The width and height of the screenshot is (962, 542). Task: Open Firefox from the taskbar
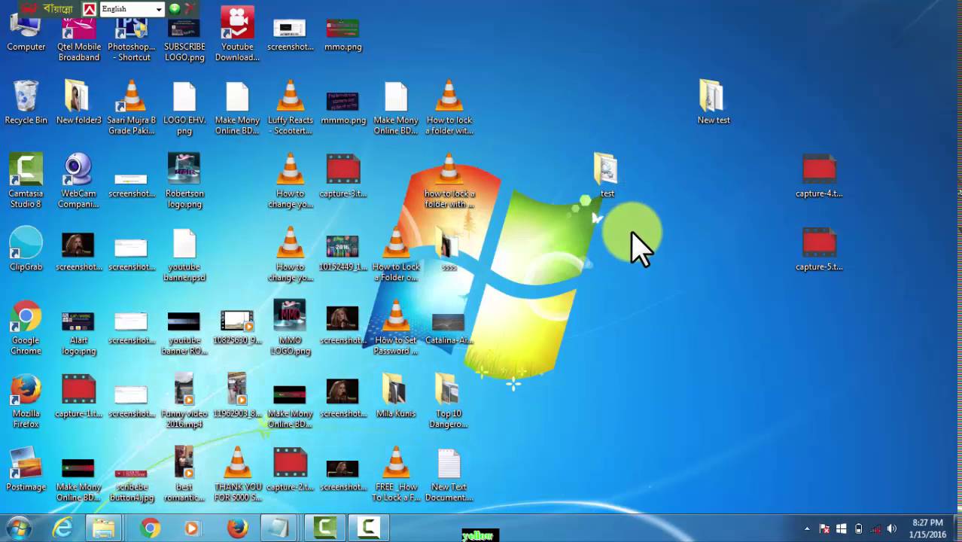click(x=237, y=528)
